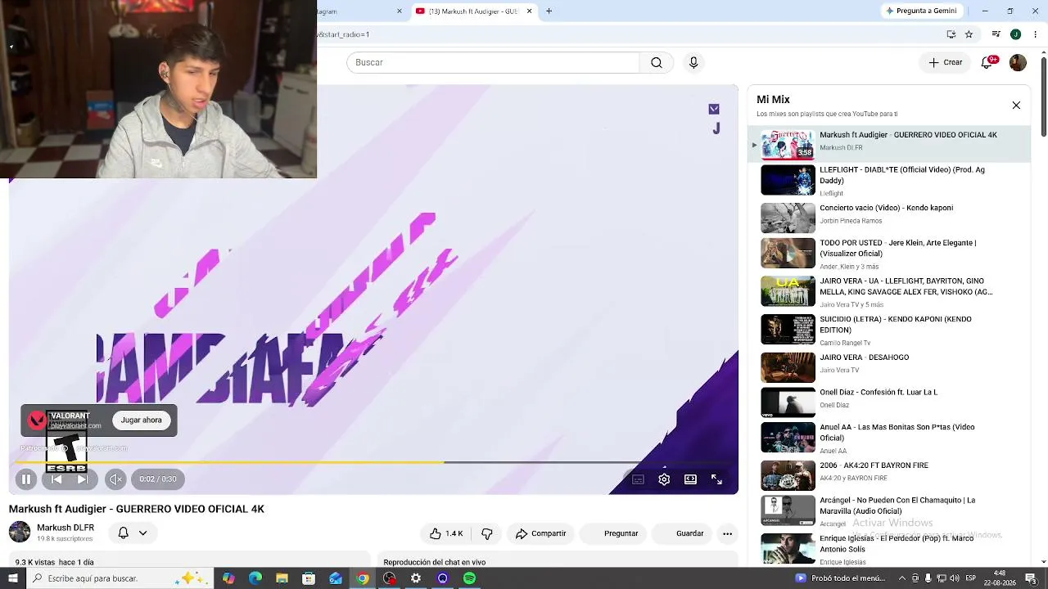
Task: Focus the YouTube Buscar search field
Action: [493, 62]
